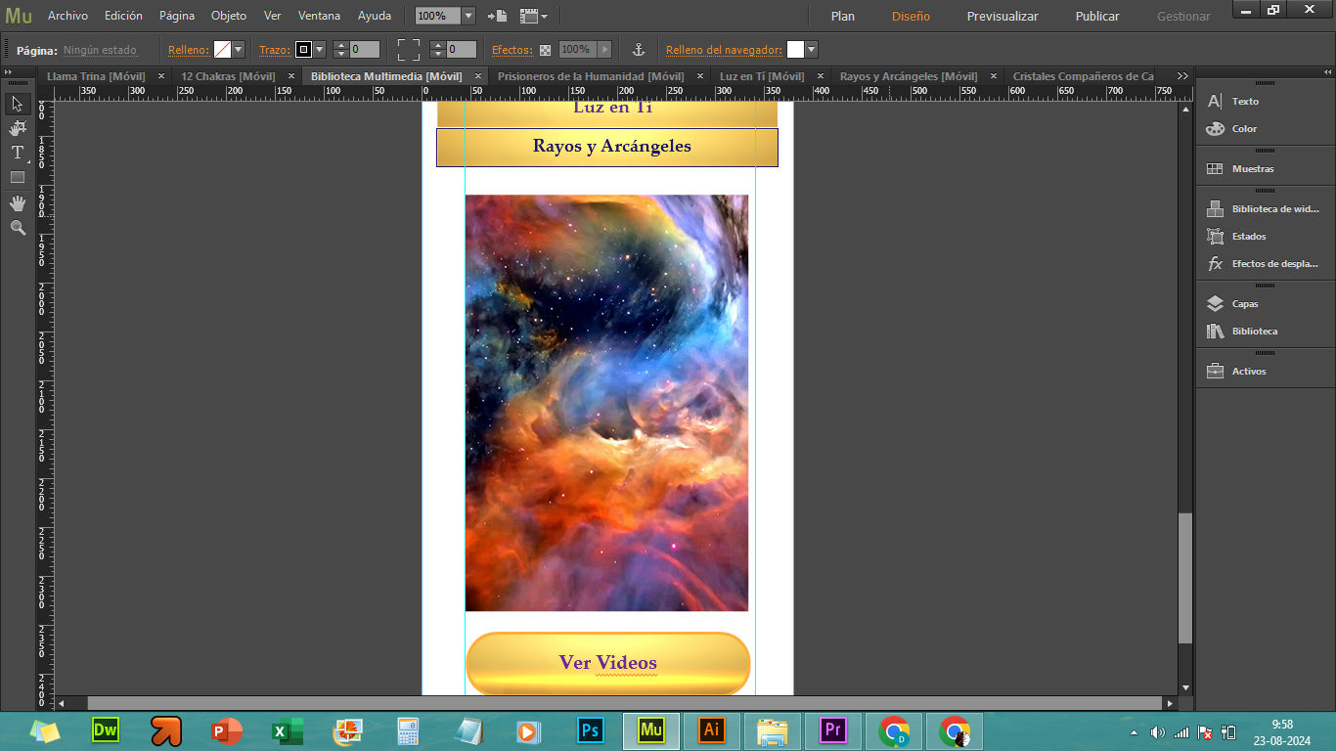
Task: Click the stroke weight value field
Action: [364, 50]
